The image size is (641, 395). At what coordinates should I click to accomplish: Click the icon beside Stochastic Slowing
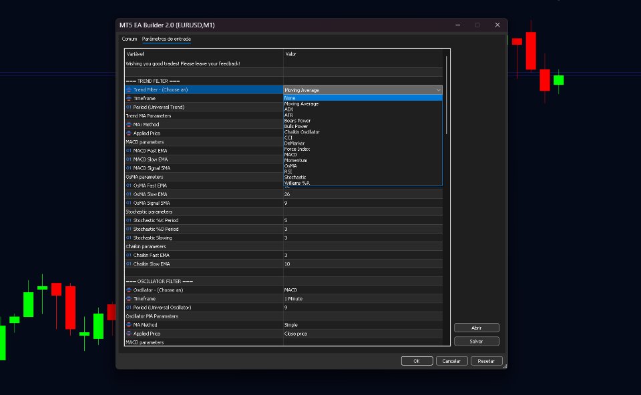129,238
